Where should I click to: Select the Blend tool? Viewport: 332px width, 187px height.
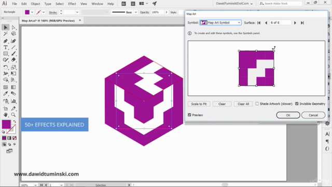(x=13, y=94)
